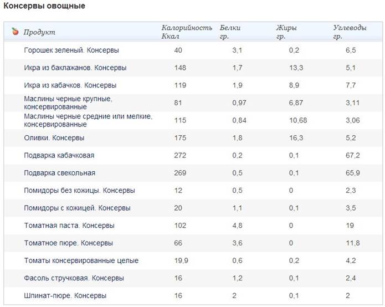Select the Горошек зеленый. Консервы row
Image resolution: width=385 pixels, height=307 pixels.
tap(71, 50)
